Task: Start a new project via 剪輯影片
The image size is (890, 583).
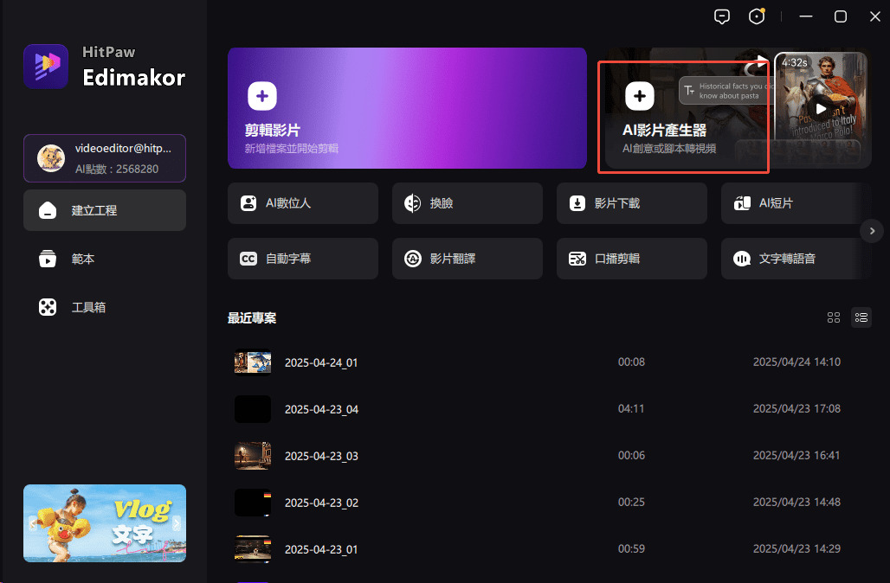Action: pyautogui.click(x=407, y=108)
